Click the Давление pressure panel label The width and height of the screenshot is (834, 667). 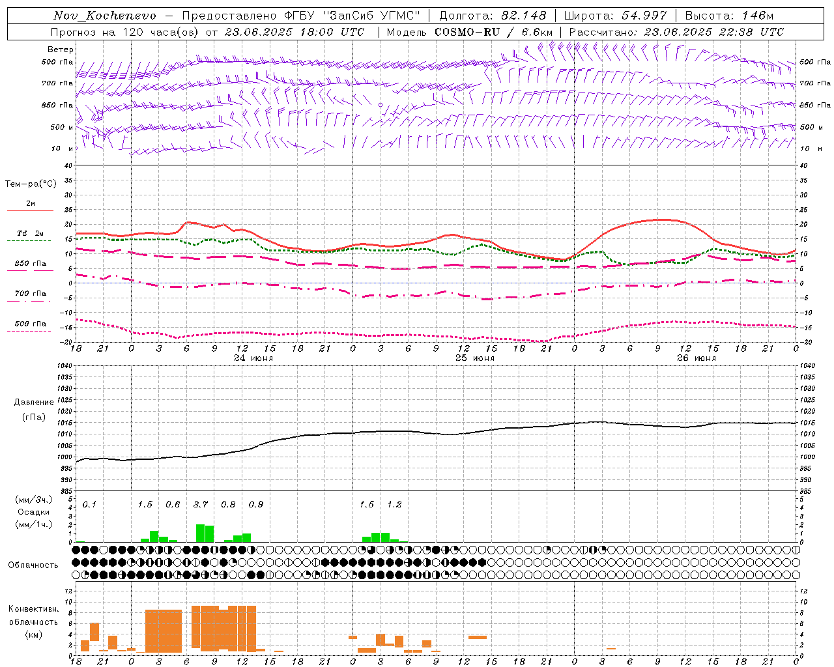pos(34,403)
